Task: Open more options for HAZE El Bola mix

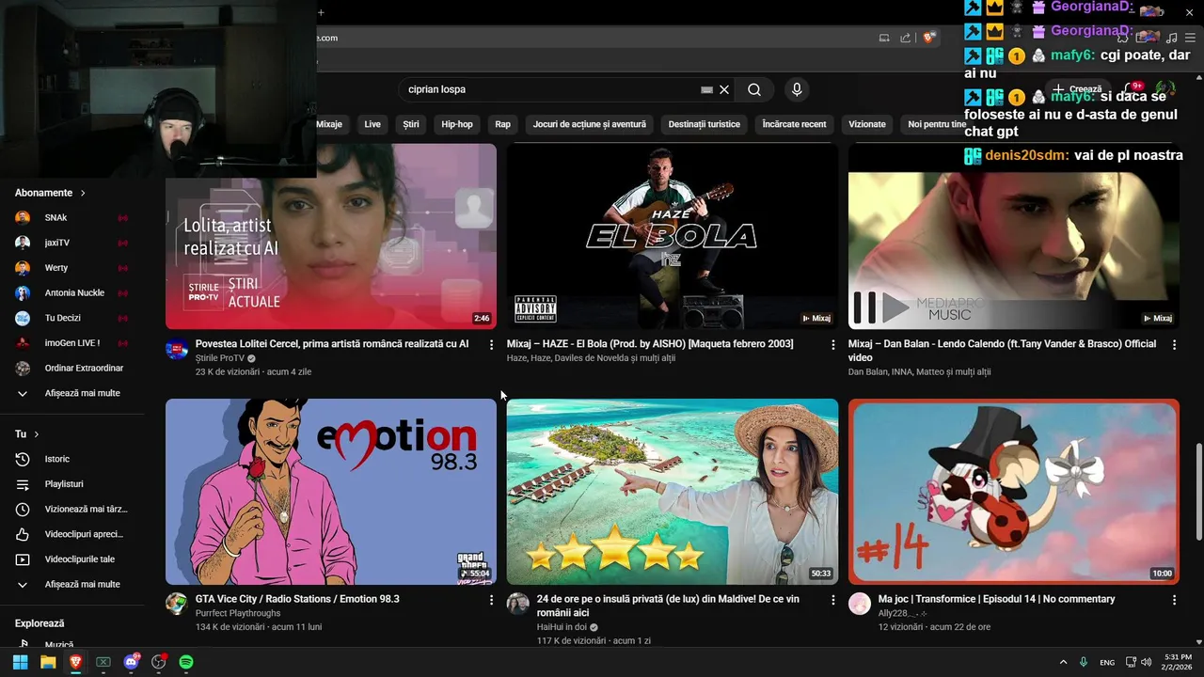Action: pyautogui.click(x=832, y=345)
